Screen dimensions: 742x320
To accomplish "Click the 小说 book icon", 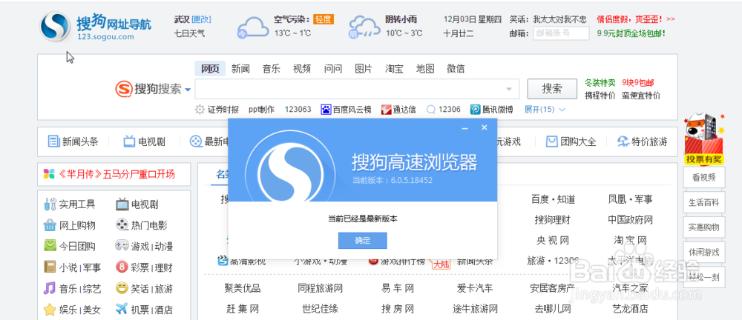I will [50, 267].
